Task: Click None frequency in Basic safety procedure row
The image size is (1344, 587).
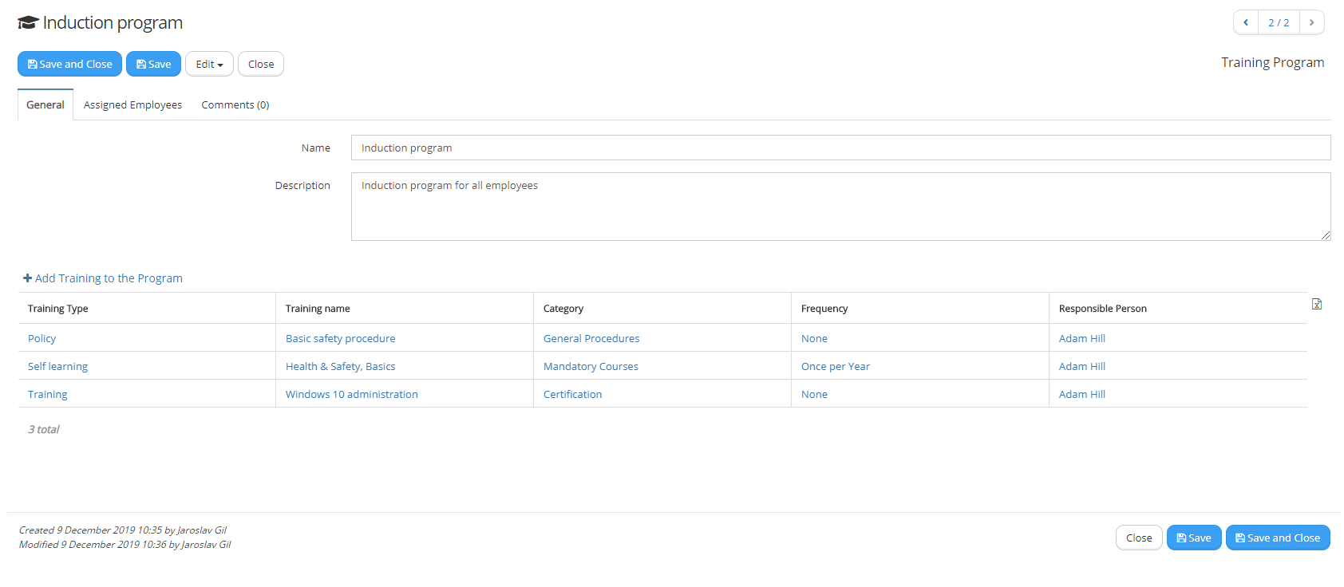Action: (814, 338)
